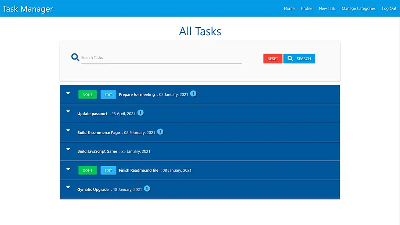400x225 pixels.
Task: Click the Prepare for meeting task title
Action: click(x=137, y=94)
